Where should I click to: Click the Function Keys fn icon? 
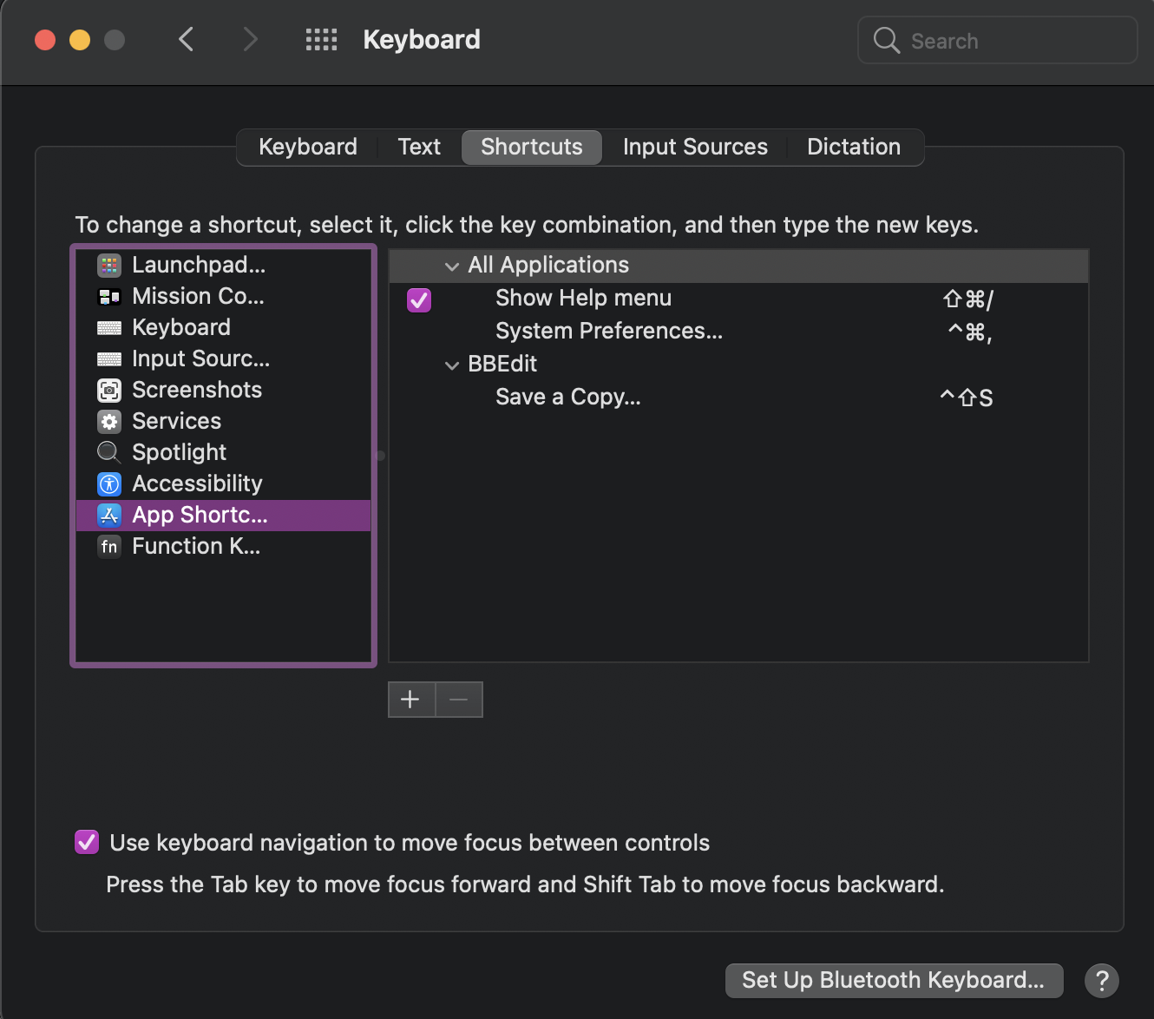pyautogui.click(x=109, y=546)
